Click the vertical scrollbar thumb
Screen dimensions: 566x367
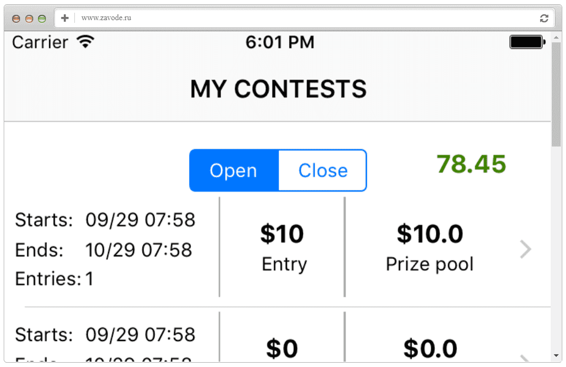click(557, 95)
